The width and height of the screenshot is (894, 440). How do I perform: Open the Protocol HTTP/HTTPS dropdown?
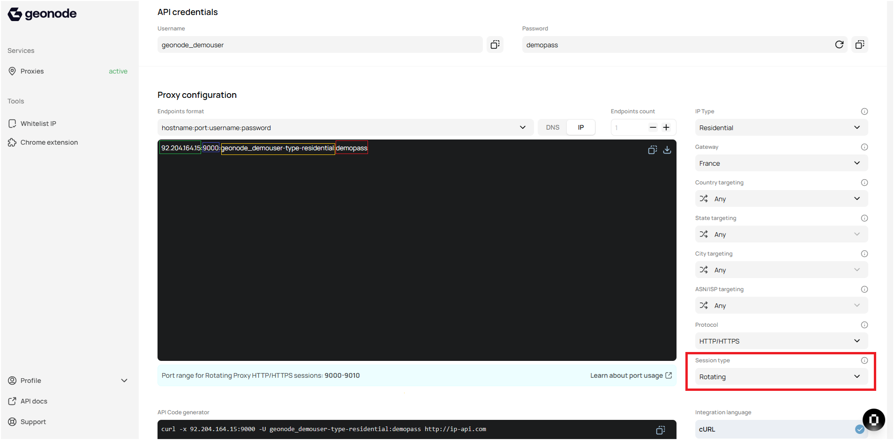point(781,341)
